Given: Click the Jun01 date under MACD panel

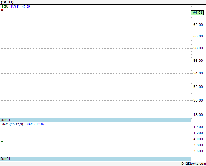Looking at the screenshot, I should 5,159.
